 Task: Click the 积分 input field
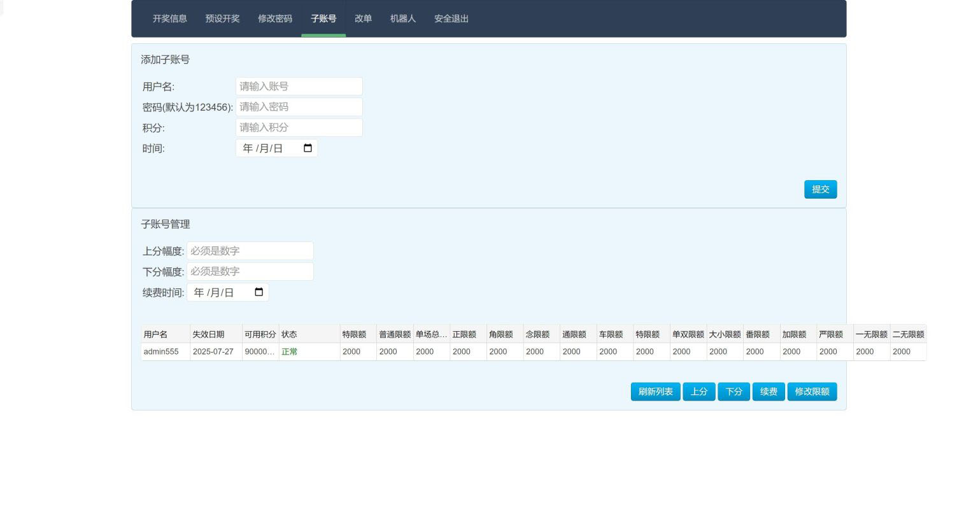[299, 127]
